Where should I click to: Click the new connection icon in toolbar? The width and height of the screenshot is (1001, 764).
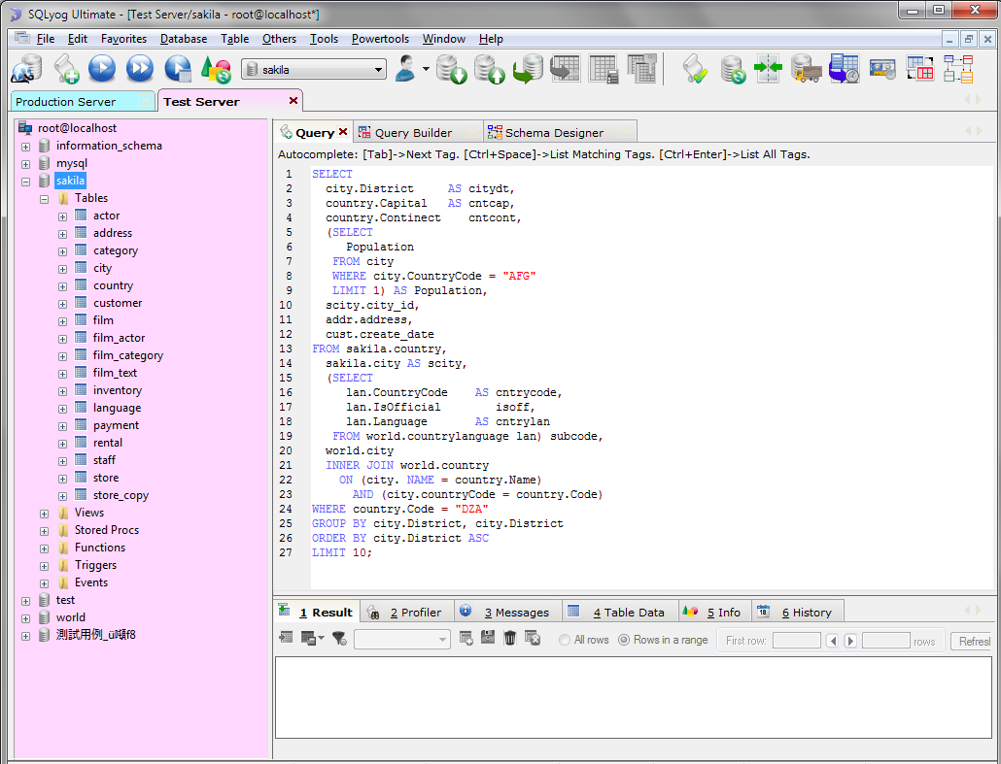point(26,69)
